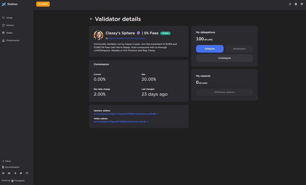Click the GitHub icon
Viewport: 306px width, 185px height.
tap(27, 173)
